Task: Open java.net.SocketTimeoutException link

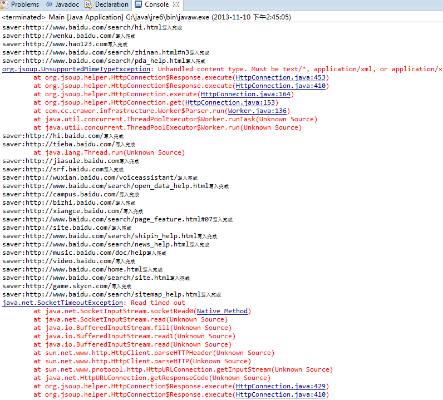Action: [x=63, y=303]
